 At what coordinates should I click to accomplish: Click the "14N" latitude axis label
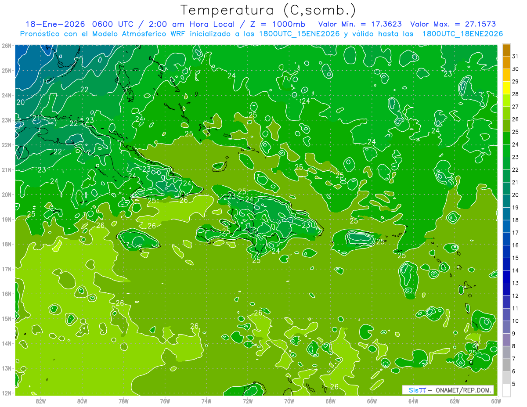[6, 343]
